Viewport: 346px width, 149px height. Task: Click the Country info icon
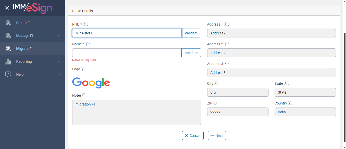tap(290, 103)
